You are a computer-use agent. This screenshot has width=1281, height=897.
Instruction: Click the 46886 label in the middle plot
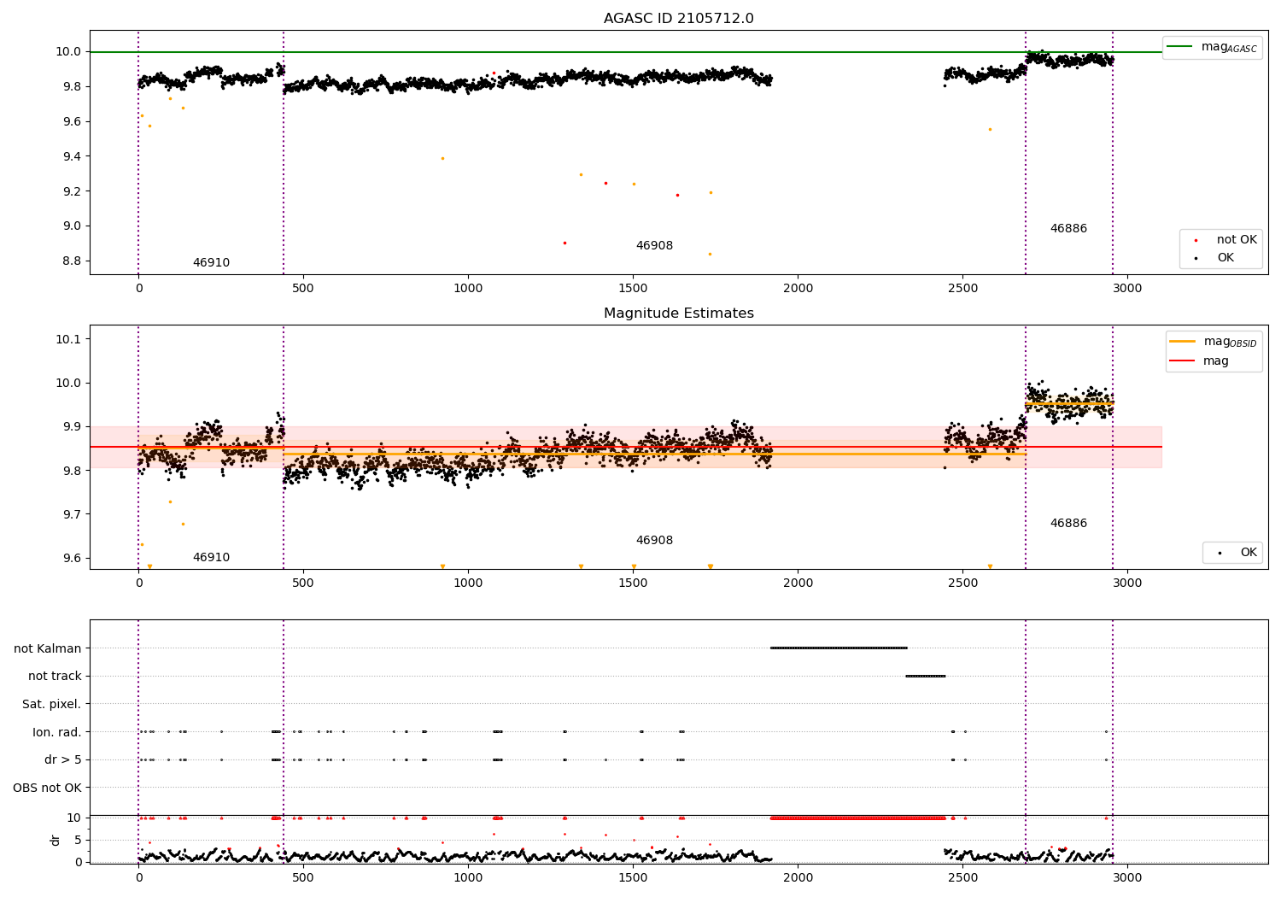(x=1068, y=524)
